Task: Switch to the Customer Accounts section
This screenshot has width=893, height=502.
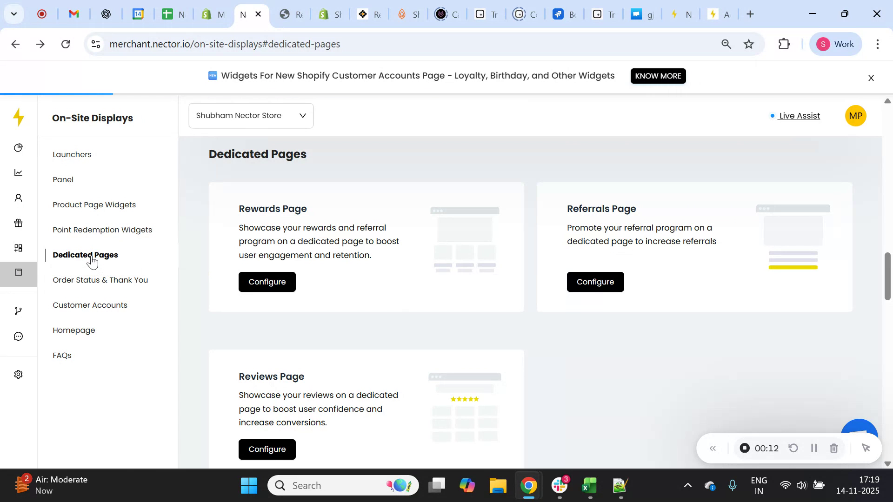Action: [90, 305]
